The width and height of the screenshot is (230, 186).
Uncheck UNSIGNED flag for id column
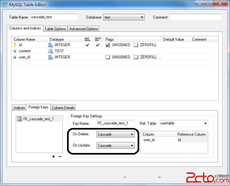coord(108,45)
